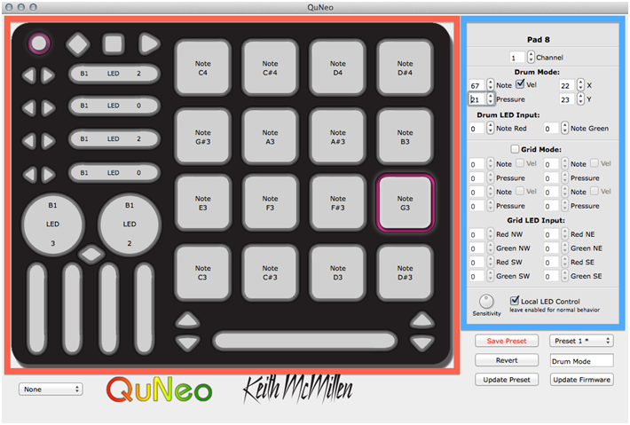The width and height of the screenshot is (630, 425).
Task: Click the Sensitivity knob
Action: click(486, 300)
